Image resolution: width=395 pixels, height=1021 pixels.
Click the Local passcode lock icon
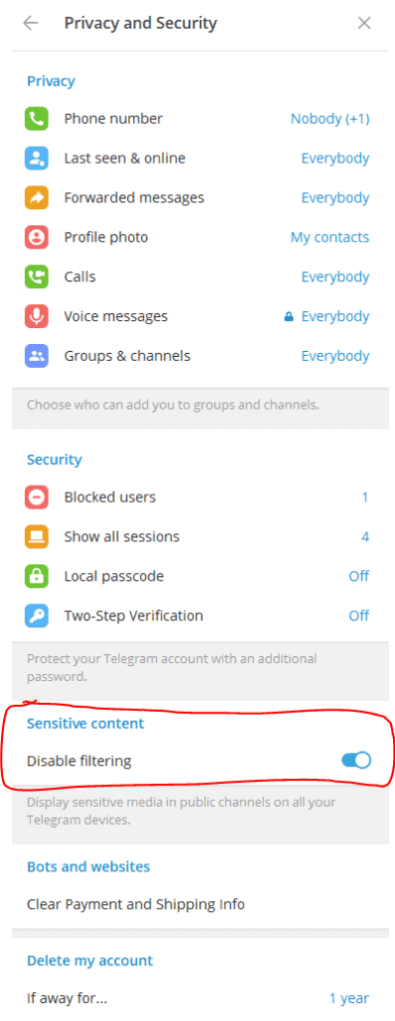[x=37, y=576]
